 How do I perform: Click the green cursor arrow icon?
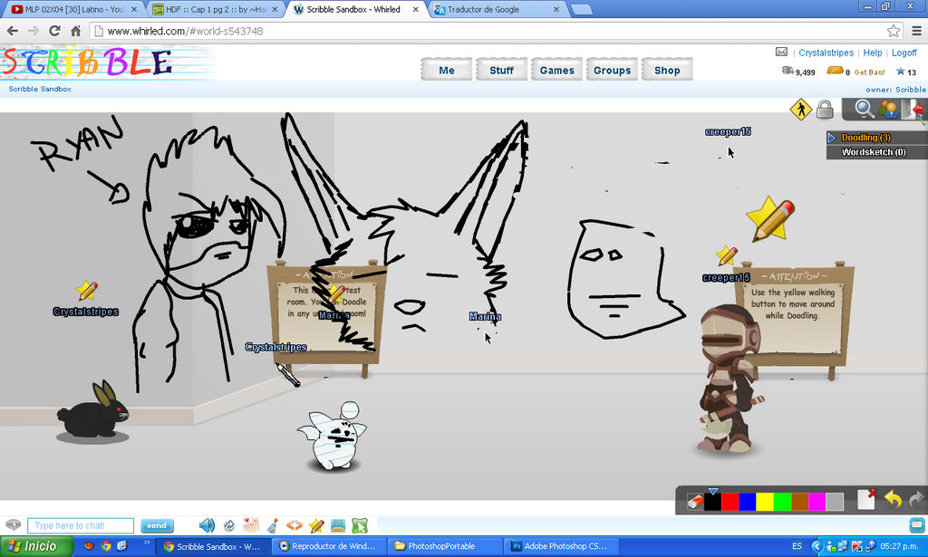360,525
